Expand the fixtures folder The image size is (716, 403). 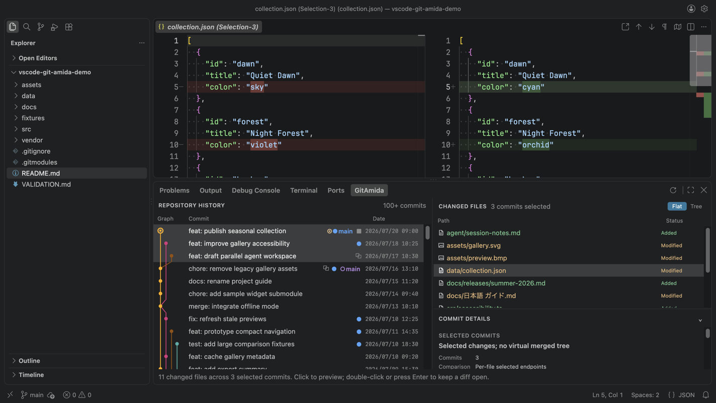[x=76, y=118]
